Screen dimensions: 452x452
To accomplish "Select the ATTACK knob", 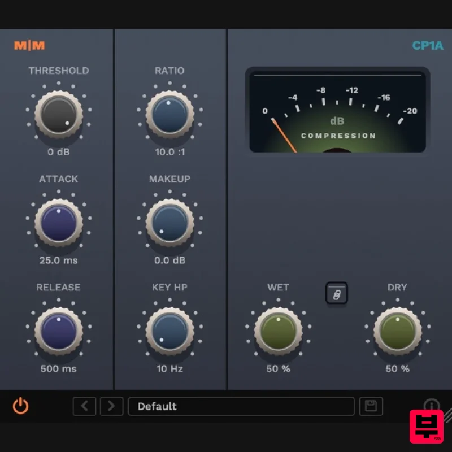I will pos(59,221).
